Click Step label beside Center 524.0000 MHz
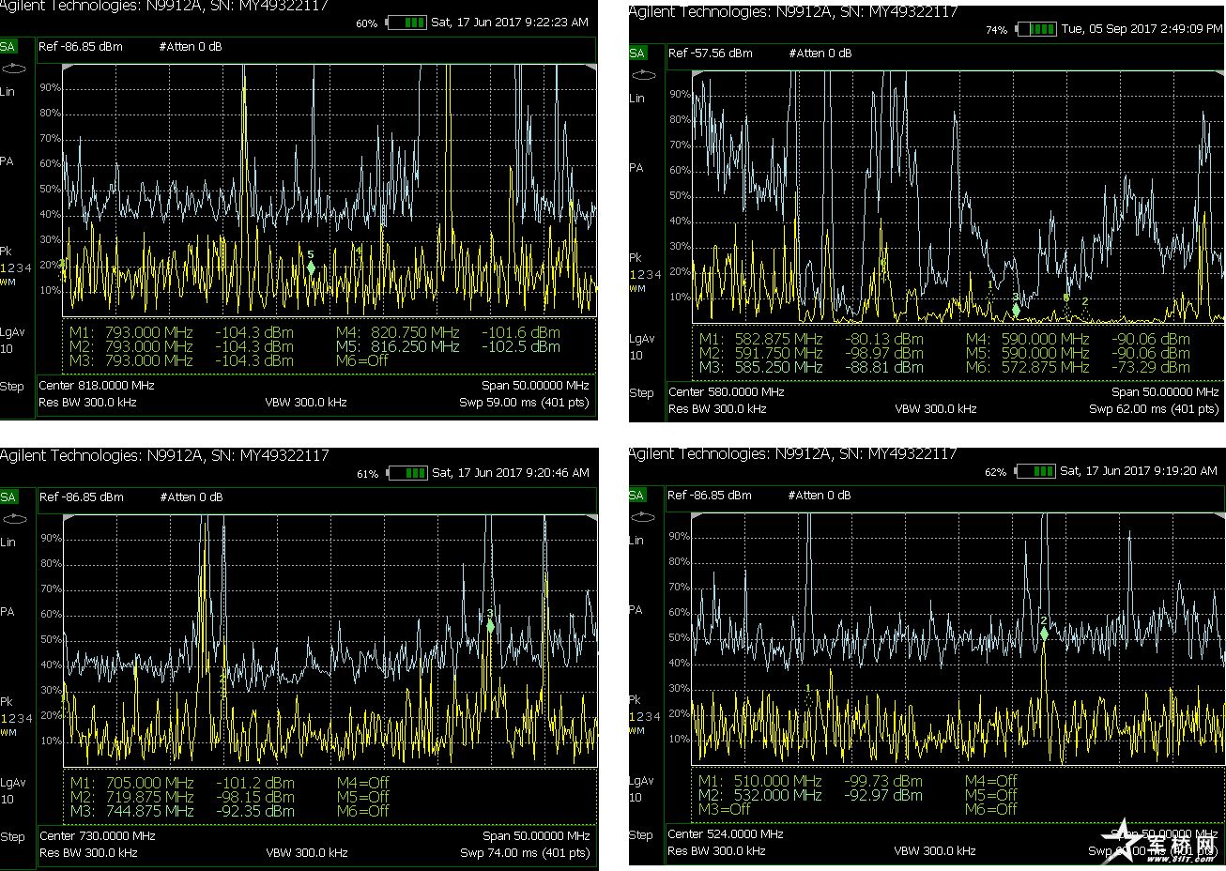1226x871 pixels. [x=641, y=835]
